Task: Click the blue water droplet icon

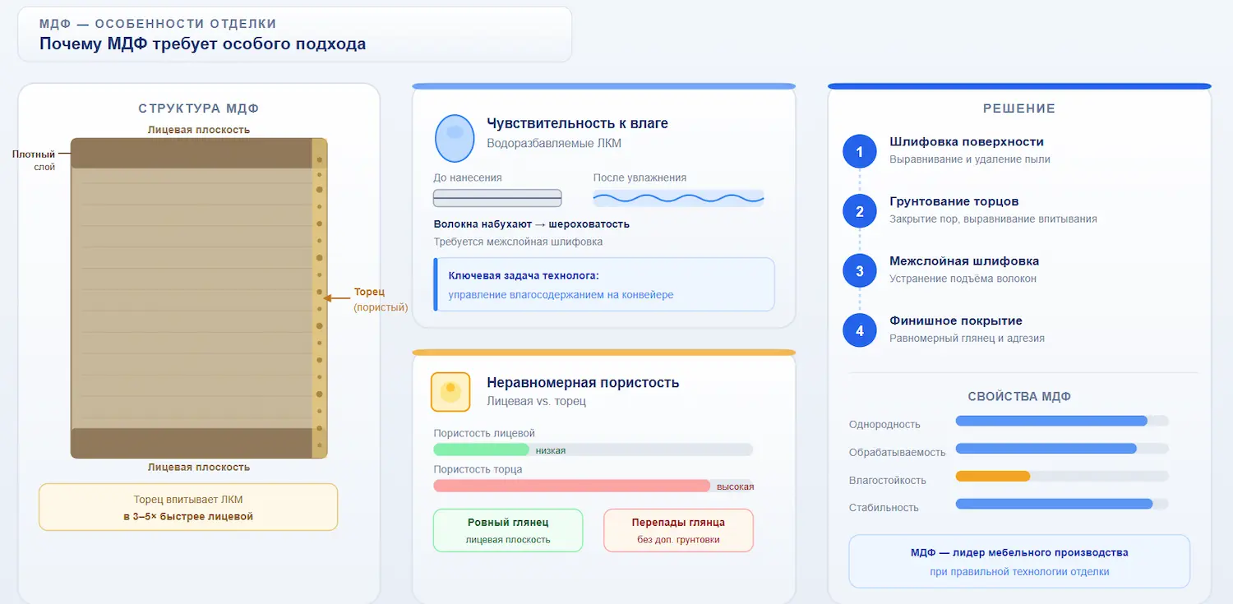Action: [x=455, y=137]
